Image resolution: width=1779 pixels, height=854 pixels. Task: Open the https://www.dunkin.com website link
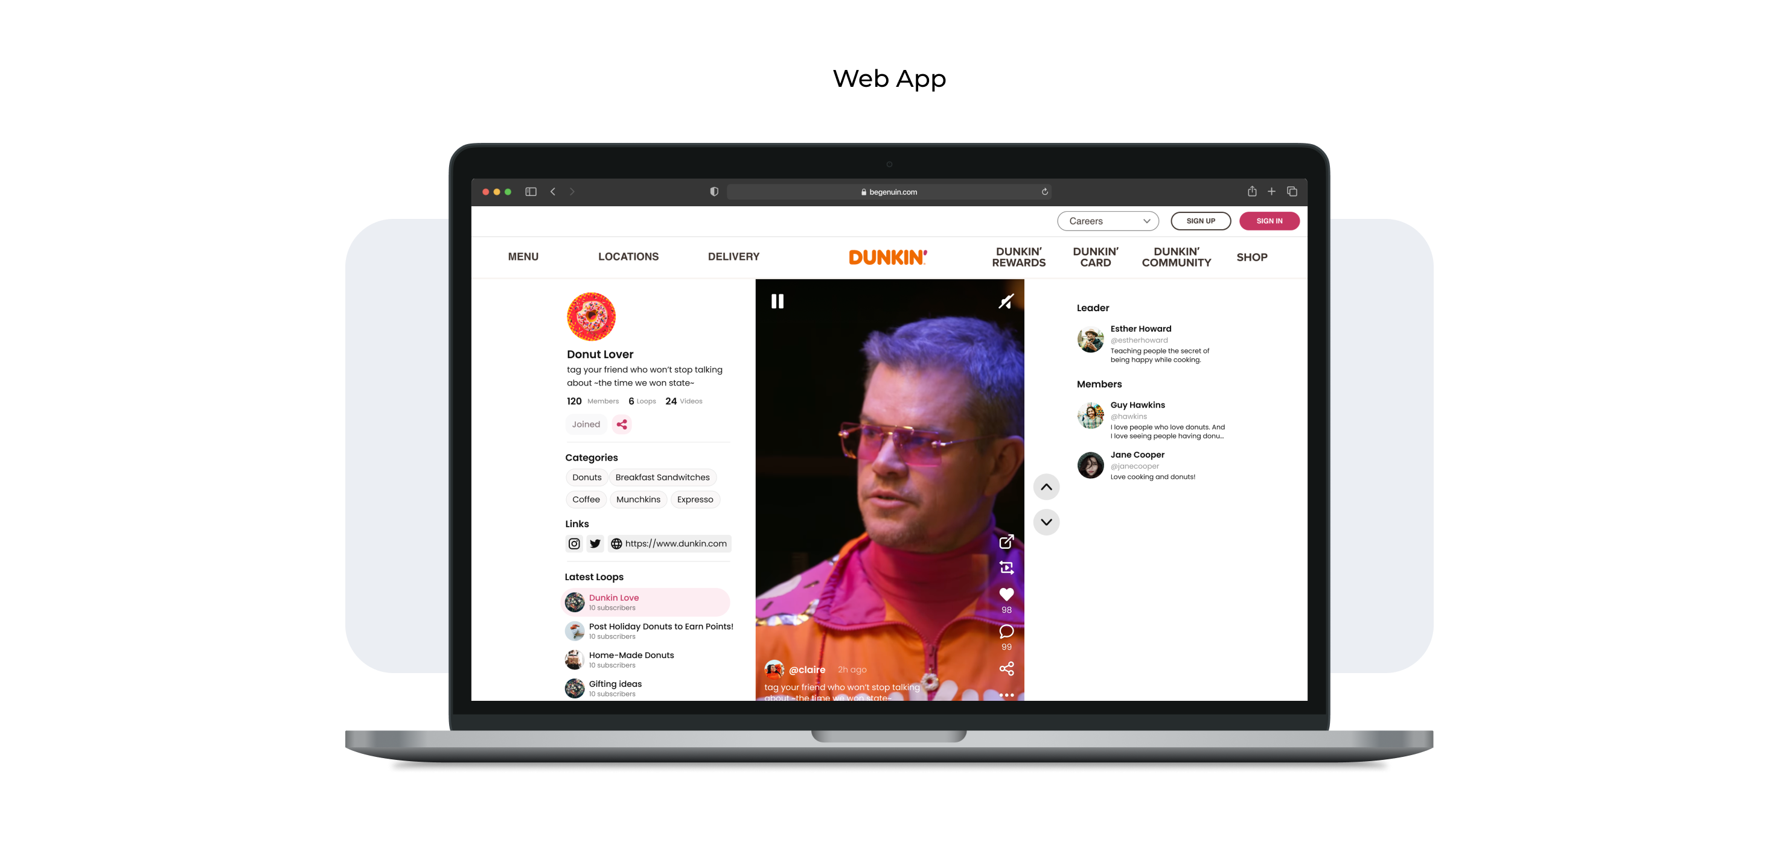point(668,543)
